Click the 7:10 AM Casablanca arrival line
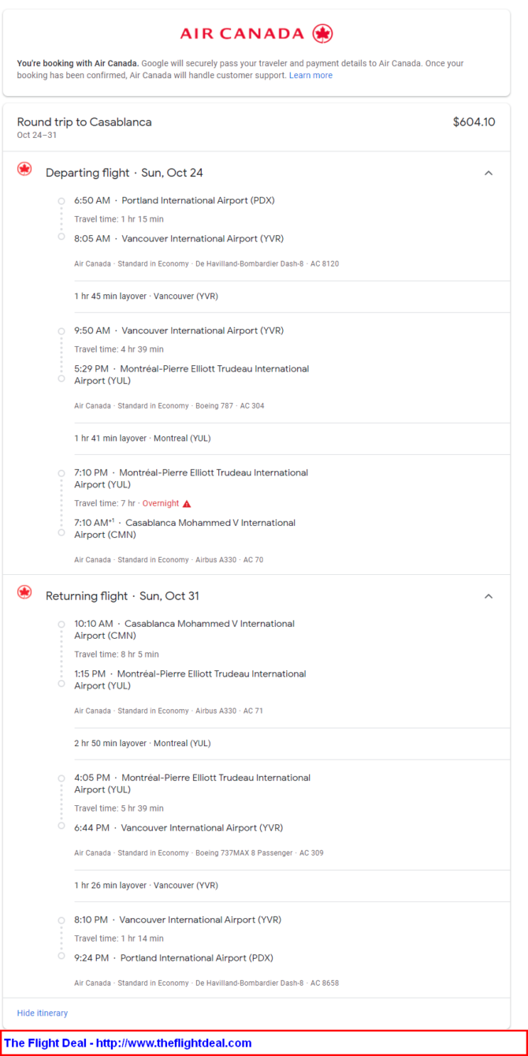Viewport: 528px width, 1056px height. point(184,528)
